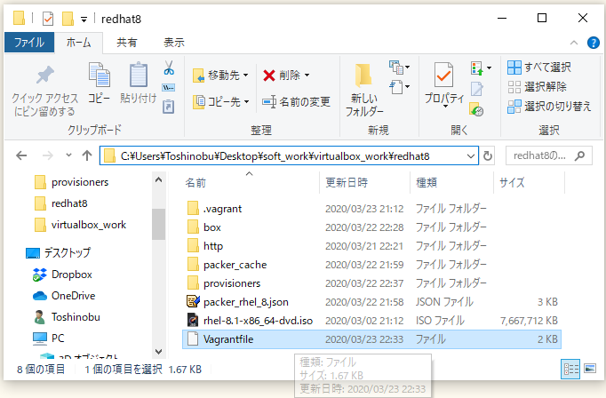Open Toshinobu user folder in navigation
The image size is (606, 398).
[x=67, y=317]
